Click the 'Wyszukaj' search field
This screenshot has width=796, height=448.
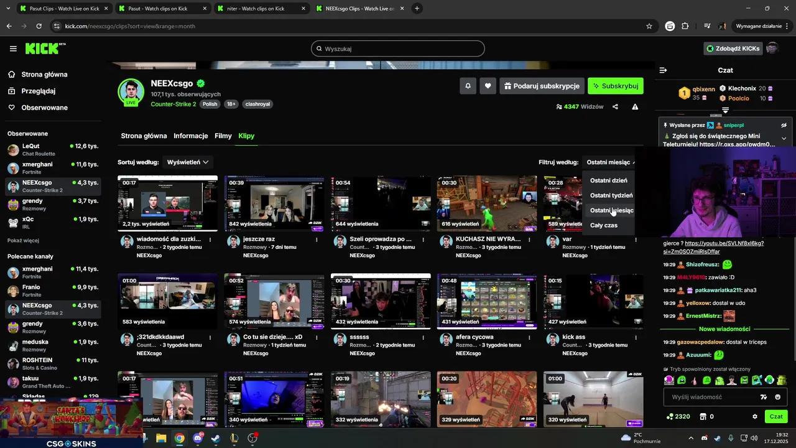pyautogui.click(x=398, y=49)
